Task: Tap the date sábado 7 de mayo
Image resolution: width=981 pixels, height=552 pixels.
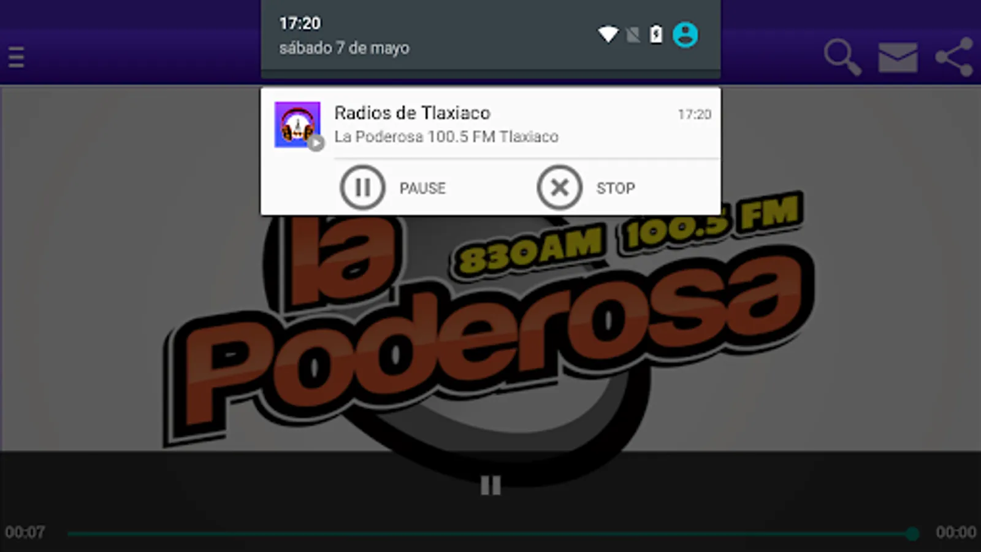Action: pyautogui.click(x=344, y=48)
